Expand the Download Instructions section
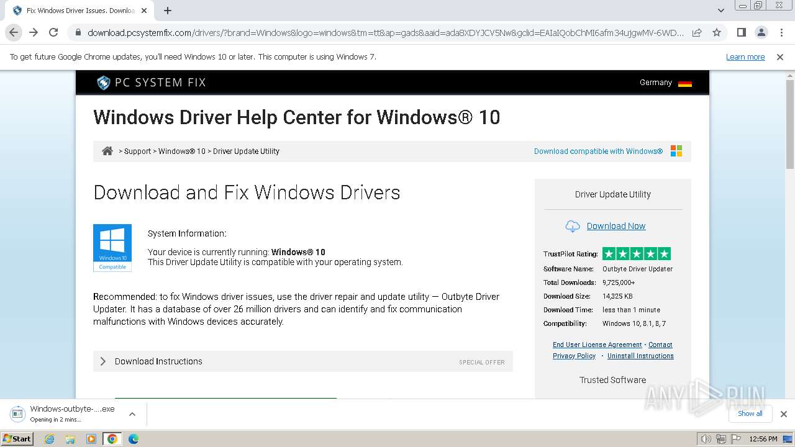The image size is (795, 447). coord(303,361)
